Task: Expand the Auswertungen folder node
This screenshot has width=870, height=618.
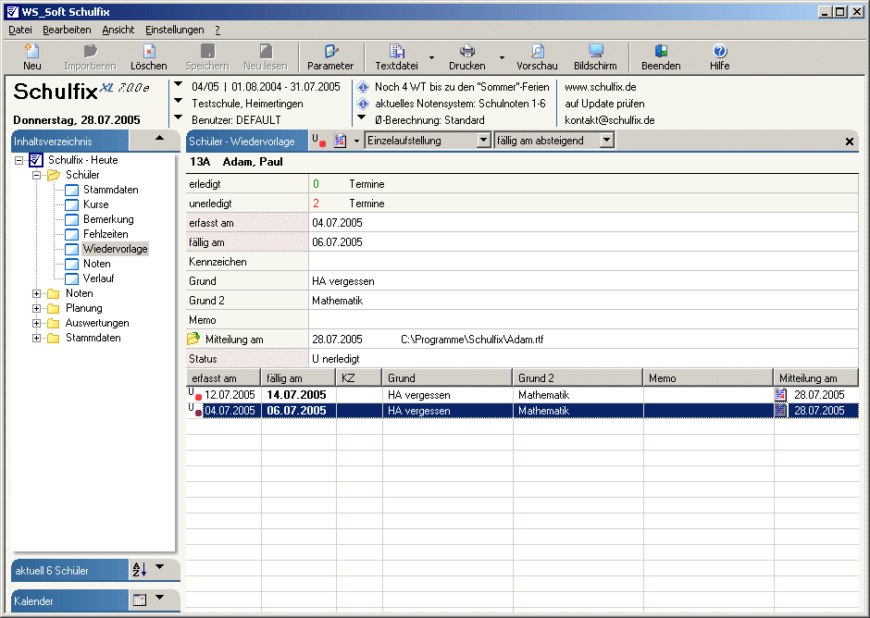Action: tap(37, 323)
